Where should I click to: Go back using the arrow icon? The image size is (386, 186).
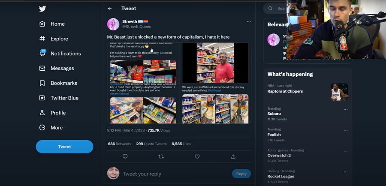tap(110, 9)
